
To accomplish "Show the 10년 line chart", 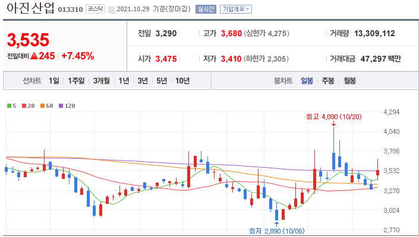I will click(182, 81).
